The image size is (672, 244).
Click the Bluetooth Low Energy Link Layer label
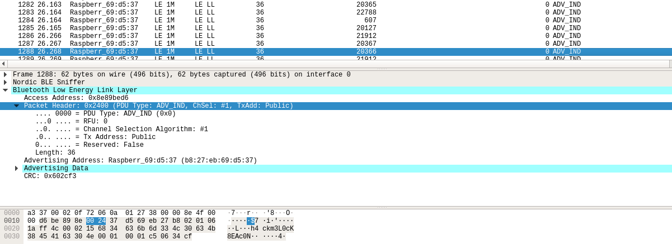[x=75, y=90]
